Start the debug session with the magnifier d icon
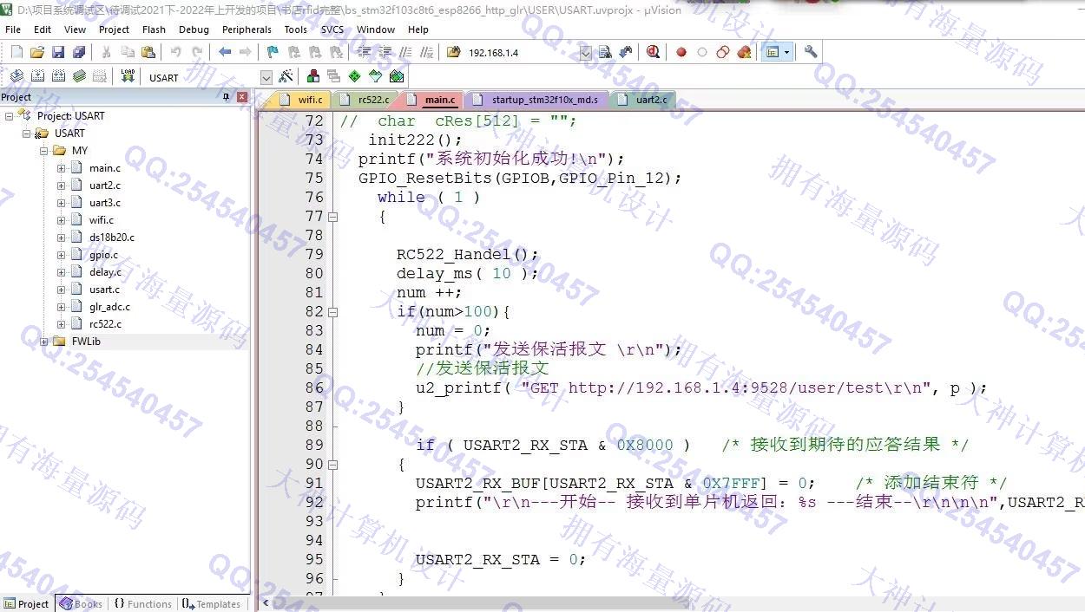Image resolution: width=1085 pixels, height=612 pixels. [653, 52]
